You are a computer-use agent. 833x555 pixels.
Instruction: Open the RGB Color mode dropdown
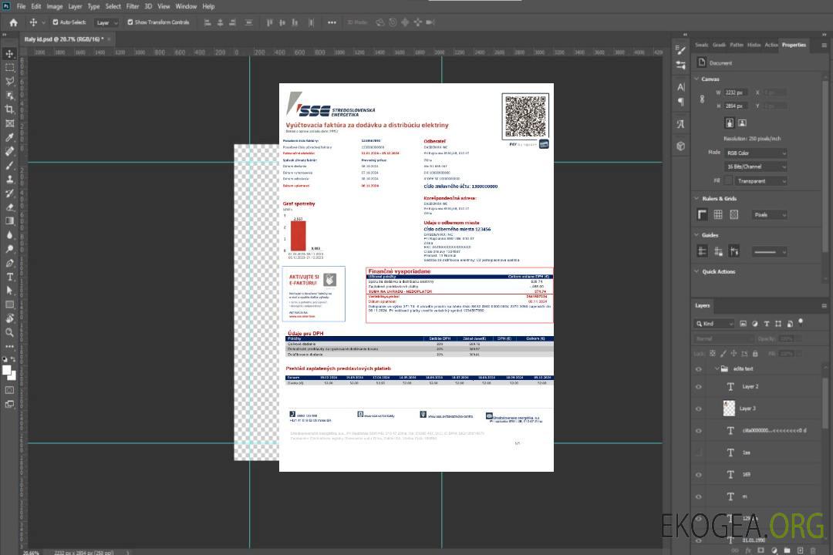point(755,153)
